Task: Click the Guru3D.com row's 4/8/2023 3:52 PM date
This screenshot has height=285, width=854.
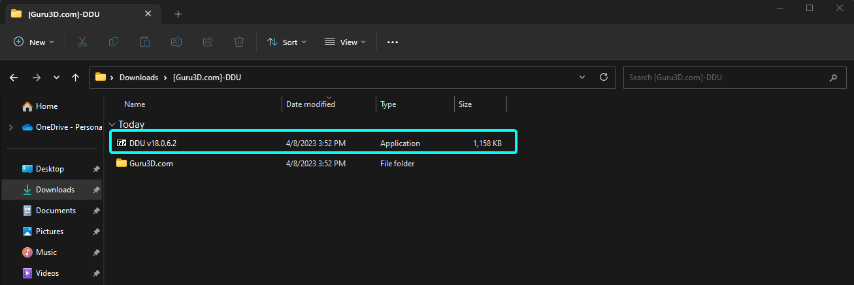Action: [316, 164]
